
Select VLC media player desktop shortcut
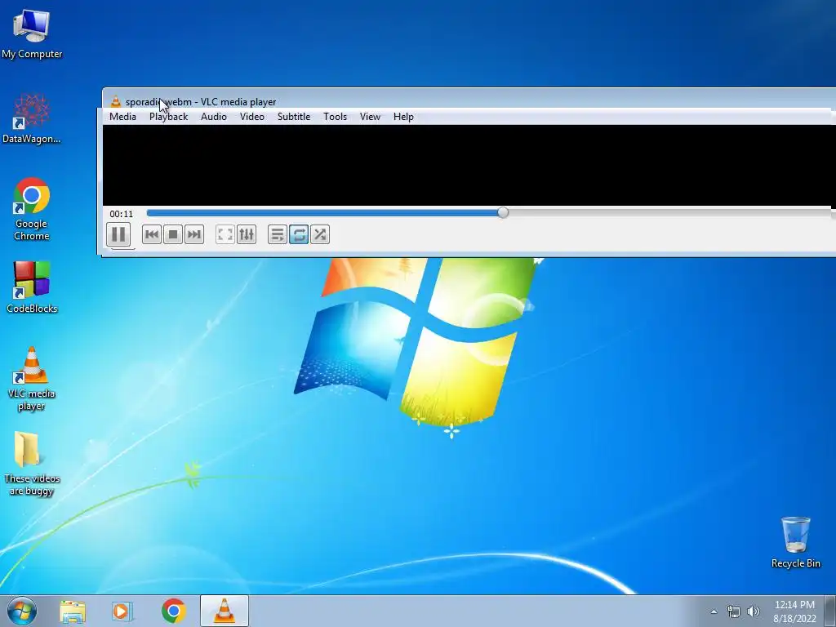click(32, 379)
